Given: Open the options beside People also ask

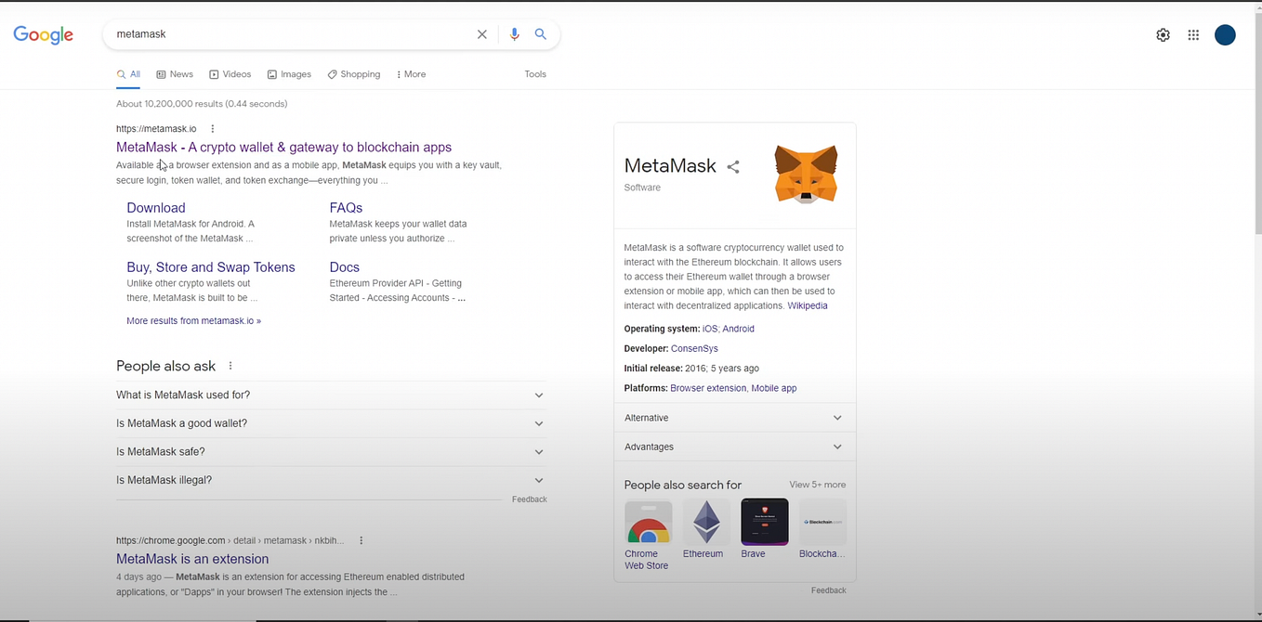Looking at the screenshot, I should point(230,366).
